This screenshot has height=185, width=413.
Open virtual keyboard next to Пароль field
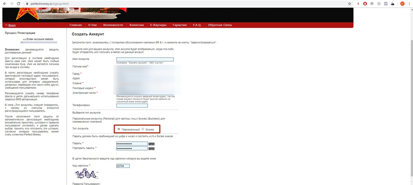(x=151, y=144)
